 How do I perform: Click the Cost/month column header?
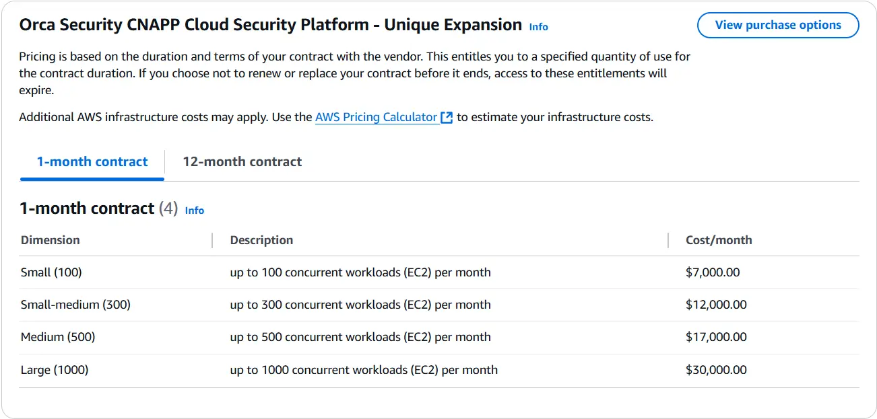tap(719, 240)
